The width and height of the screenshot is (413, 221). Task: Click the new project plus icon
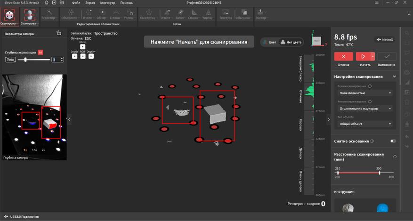(x=55, y=3)
